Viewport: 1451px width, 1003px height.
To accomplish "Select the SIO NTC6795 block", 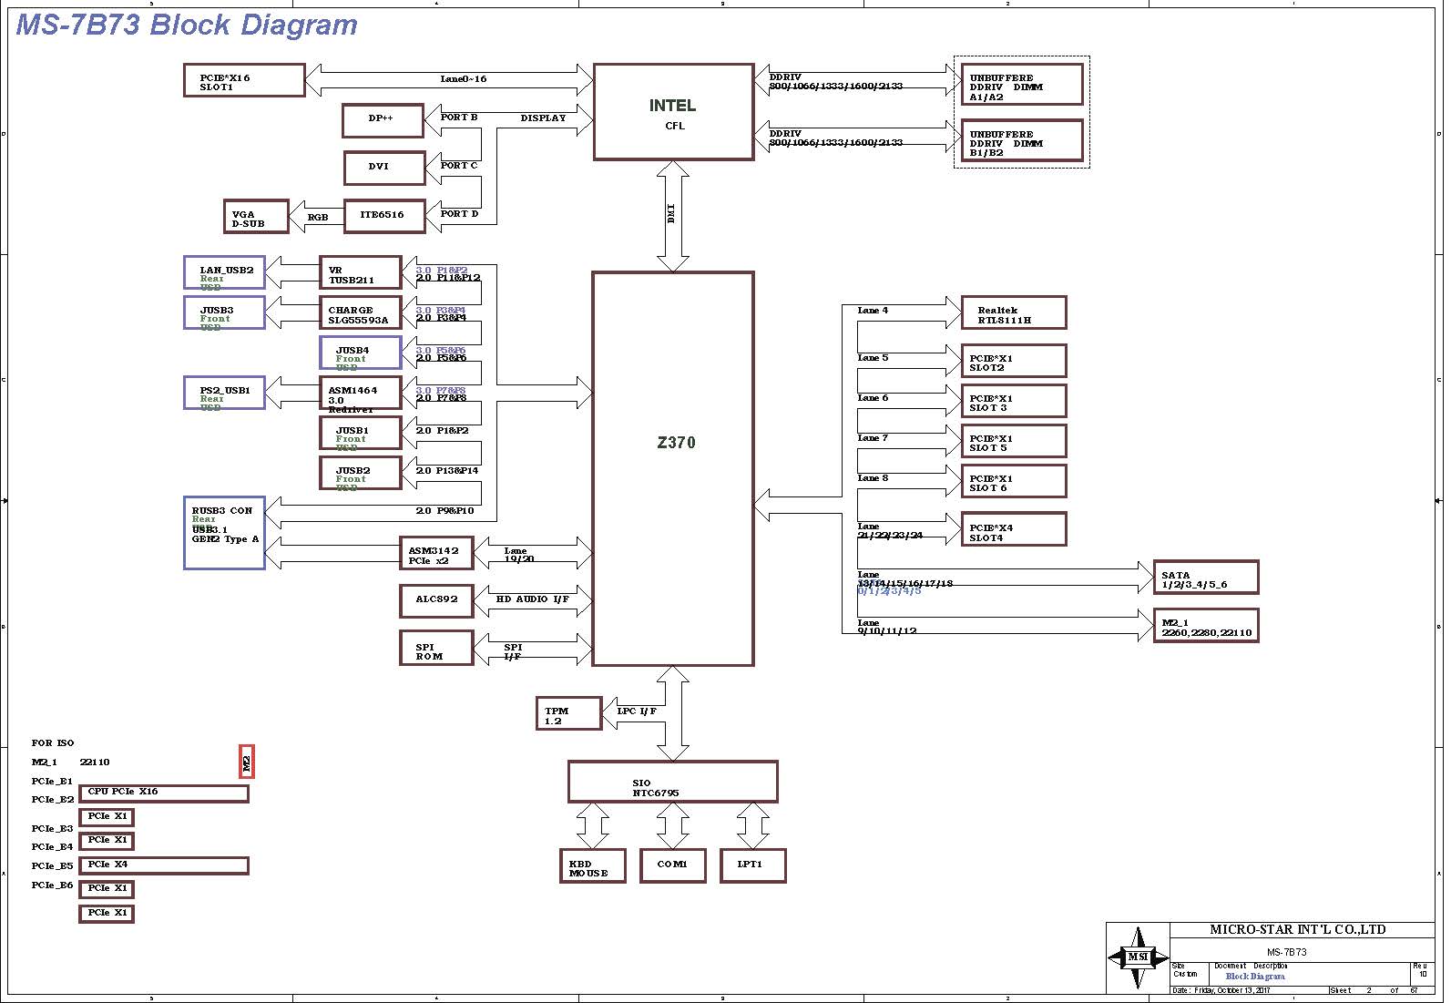I will tap(672, 783).
